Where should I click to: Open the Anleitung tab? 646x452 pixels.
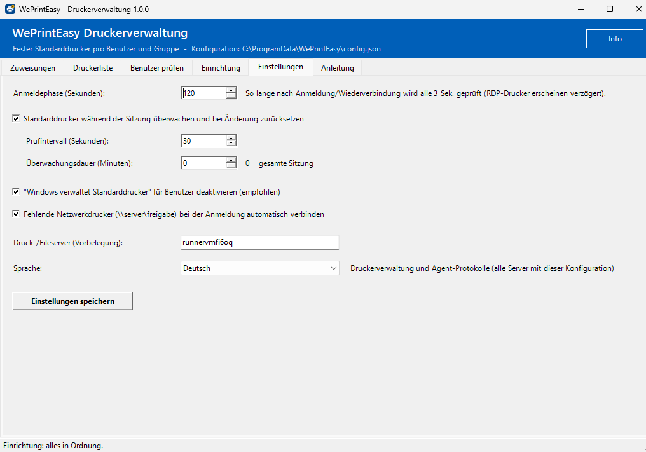click(338, 68)
